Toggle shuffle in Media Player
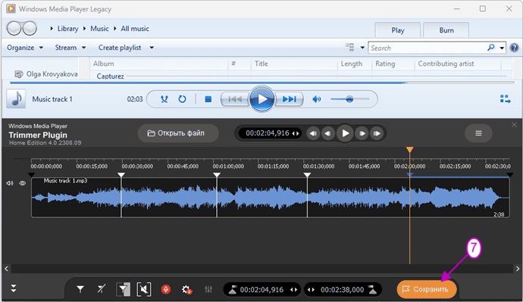This screenshot has height=302, width=523. (164, 99)
